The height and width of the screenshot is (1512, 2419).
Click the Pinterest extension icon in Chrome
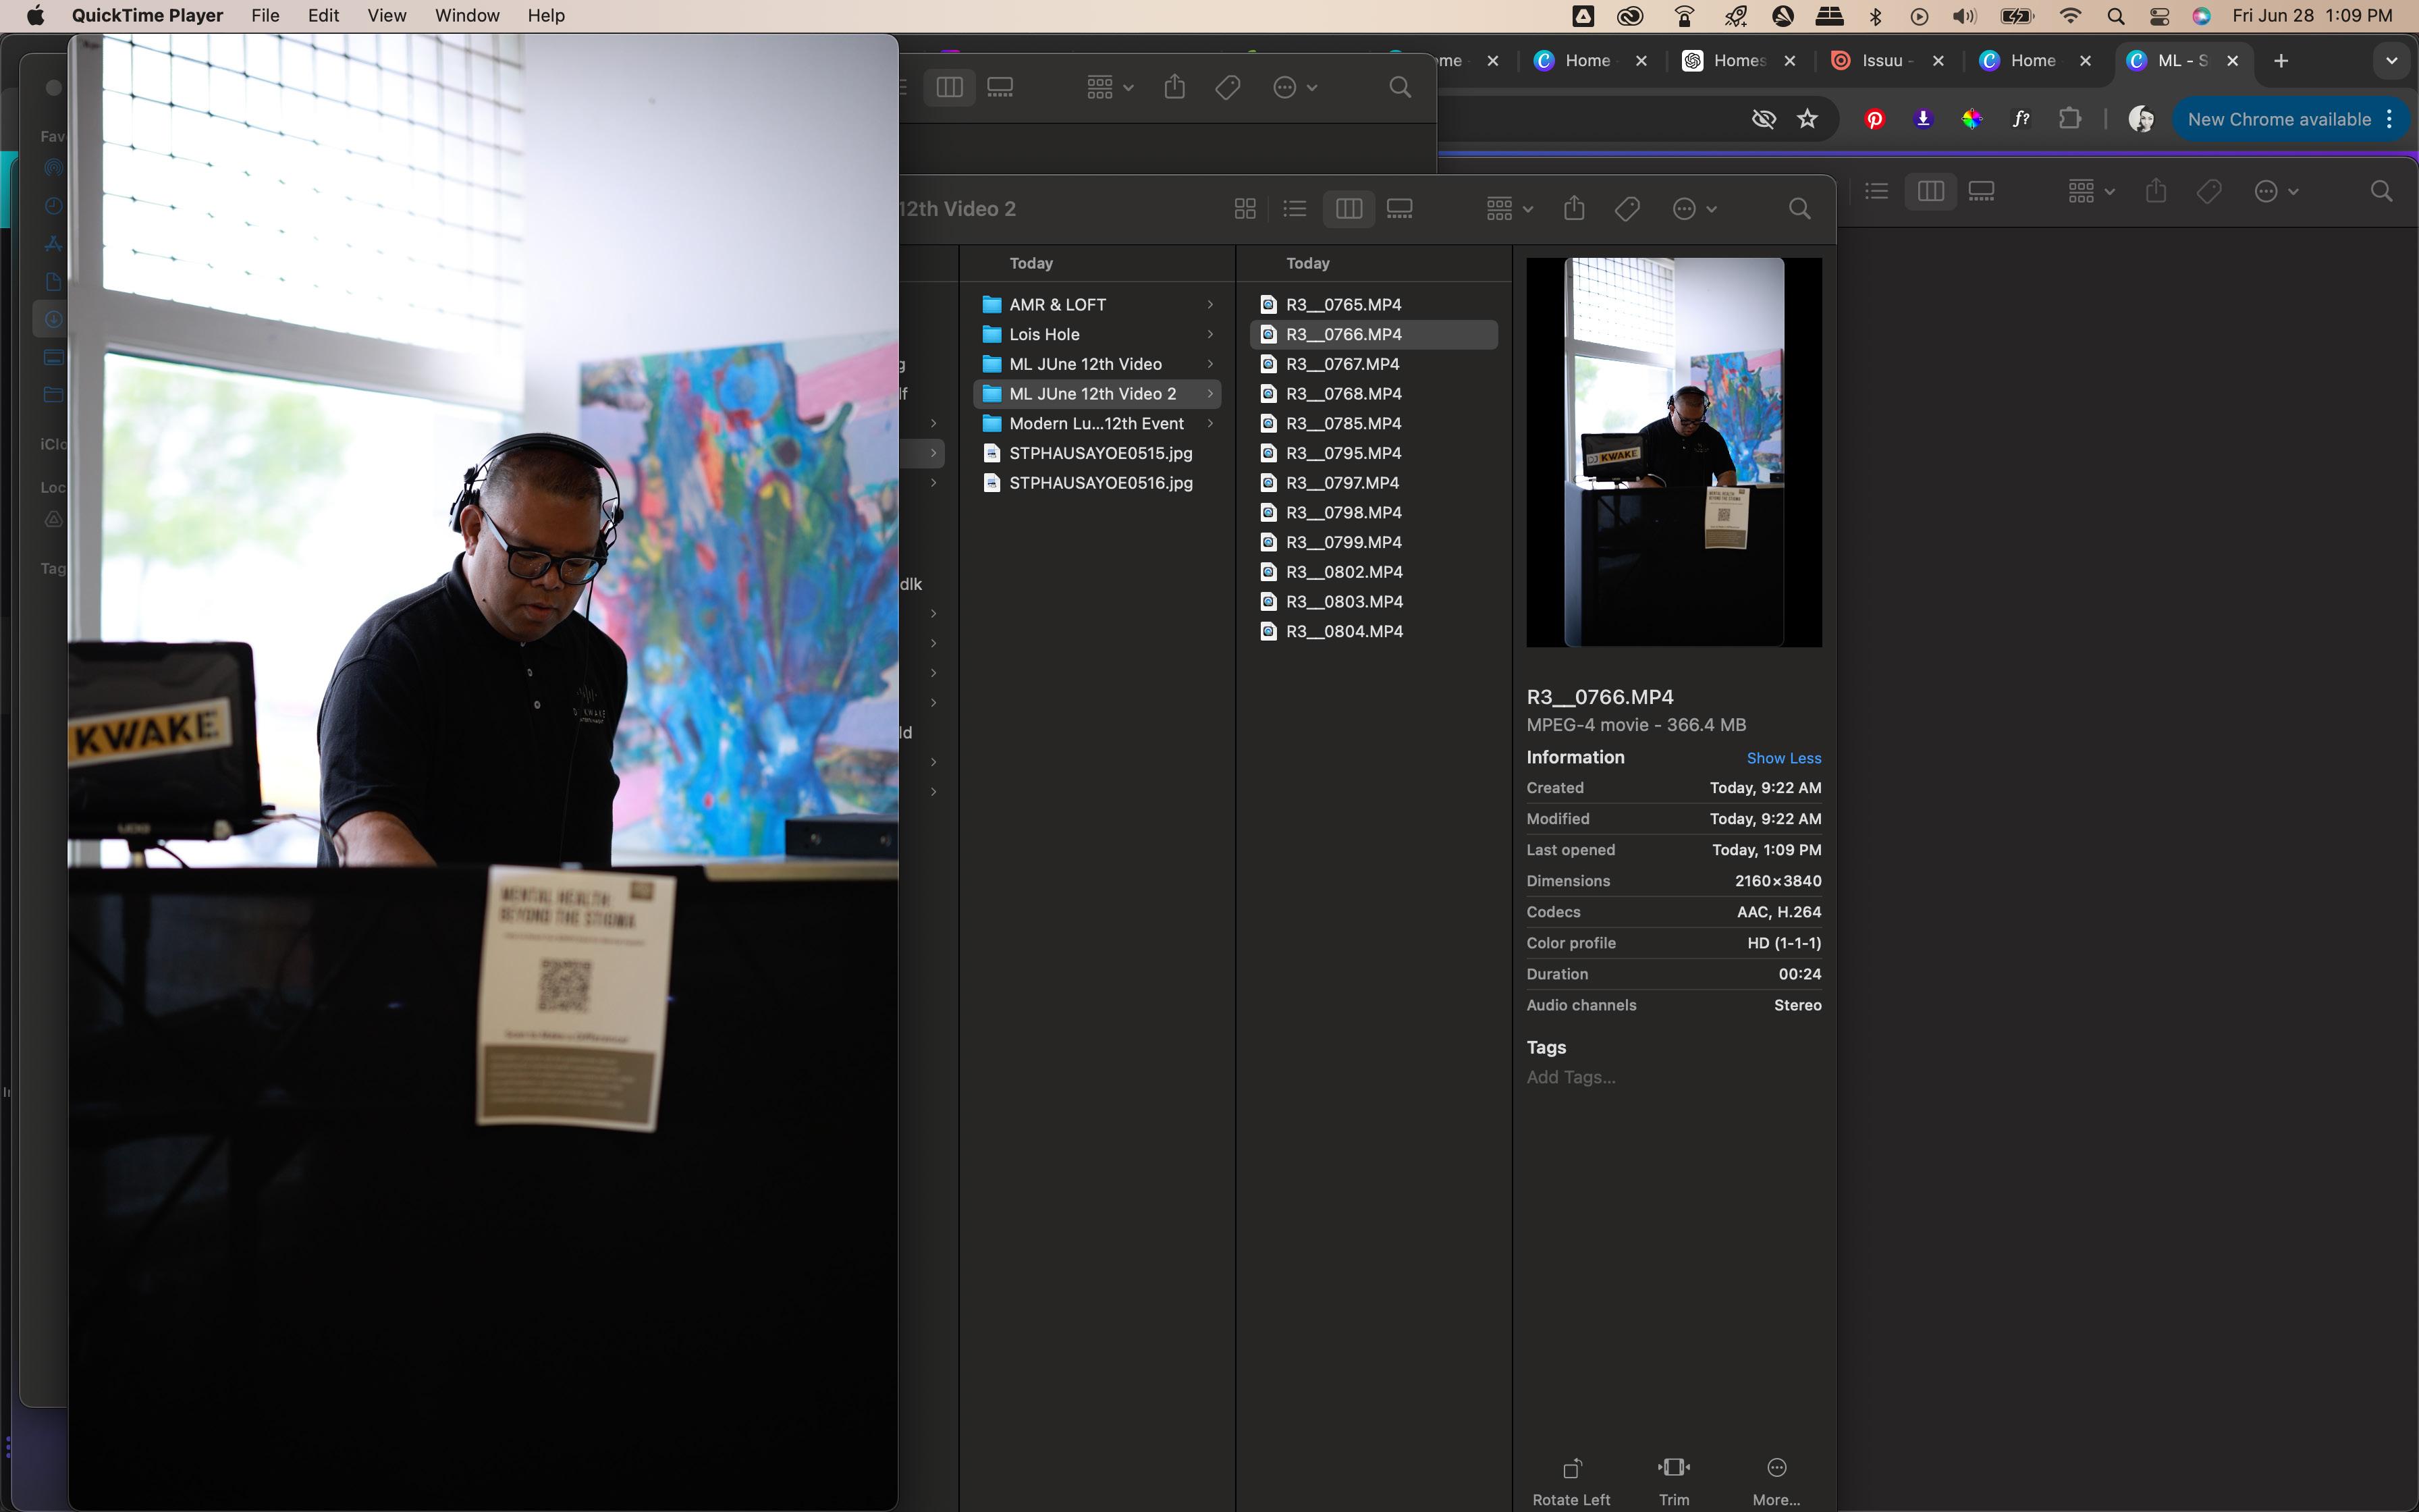[x=1874, y=119]
